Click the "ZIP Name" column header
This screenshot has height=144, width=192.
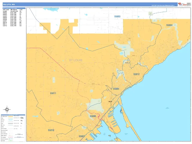pyautogui.click(x=13, y=10)
